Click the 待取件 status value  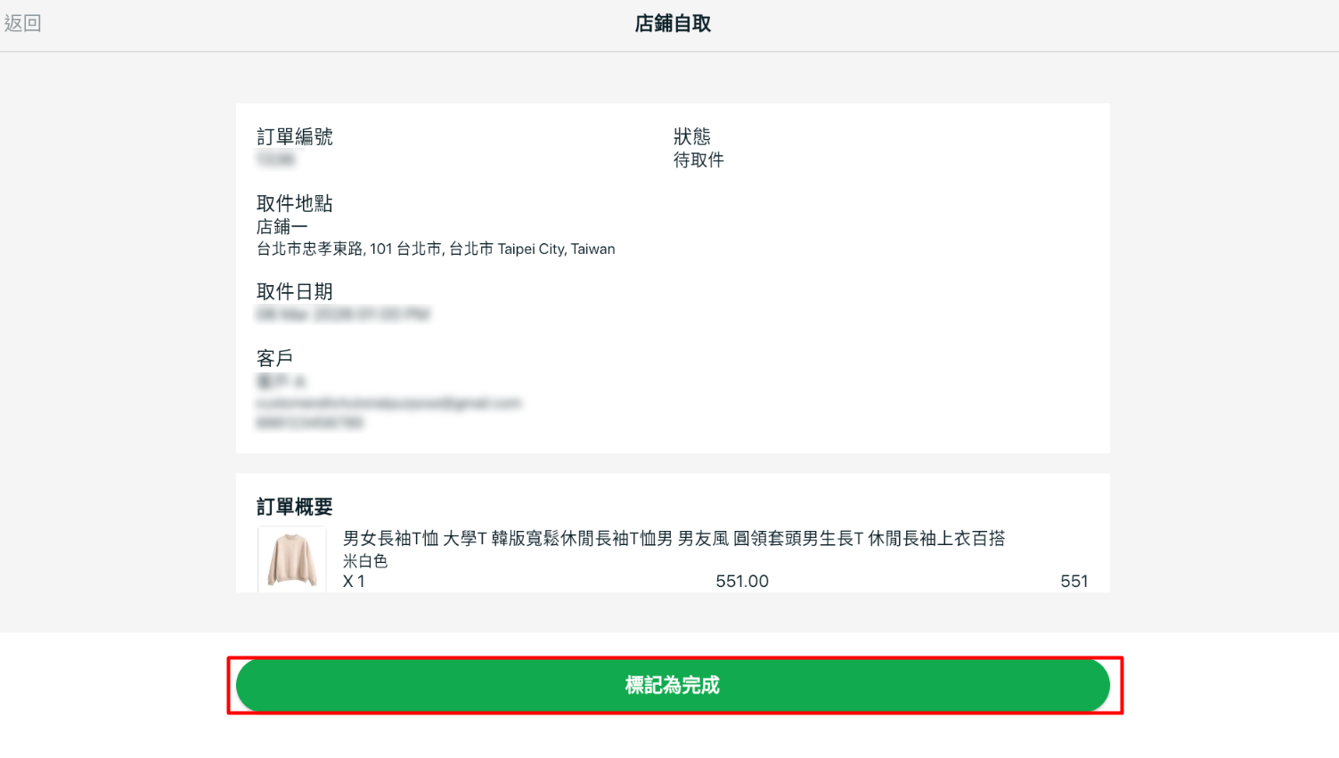[x=698, y=160]
